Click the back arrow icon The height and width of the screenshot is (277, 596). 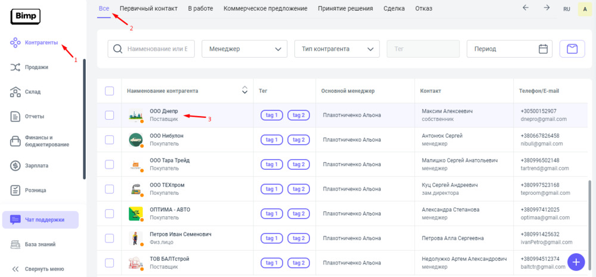pos(525,8)
